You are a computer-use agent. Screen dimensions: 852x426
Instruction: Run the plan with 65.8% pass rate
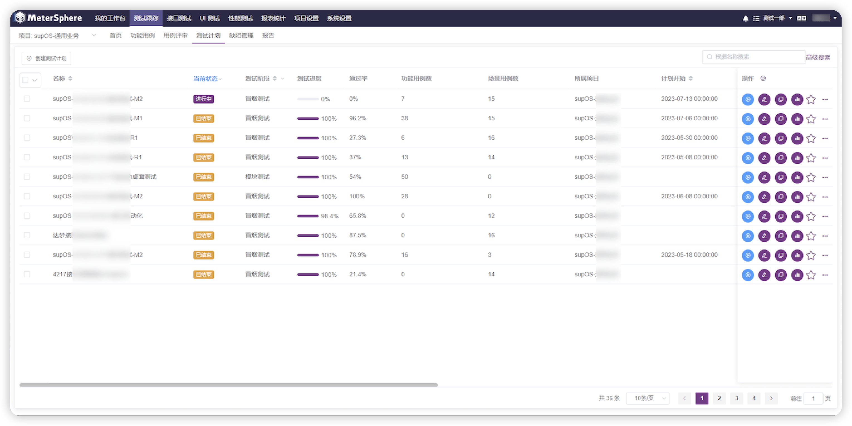point(748,216)
